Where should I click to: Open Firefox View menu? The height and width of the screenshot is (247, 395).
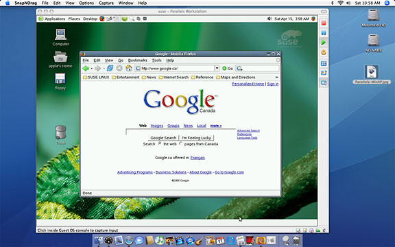109,60
